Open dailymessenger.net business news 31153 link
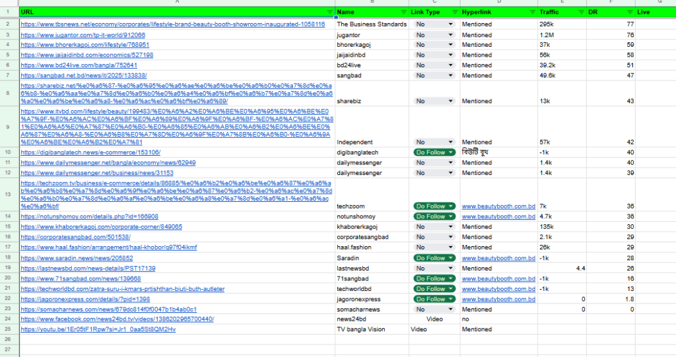This screenshot has width=676, height=357. 97,173
